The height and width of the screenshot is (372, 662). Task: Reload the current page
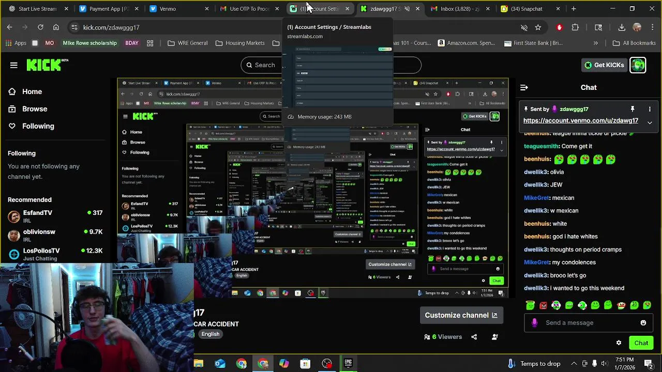coord(40,27)
